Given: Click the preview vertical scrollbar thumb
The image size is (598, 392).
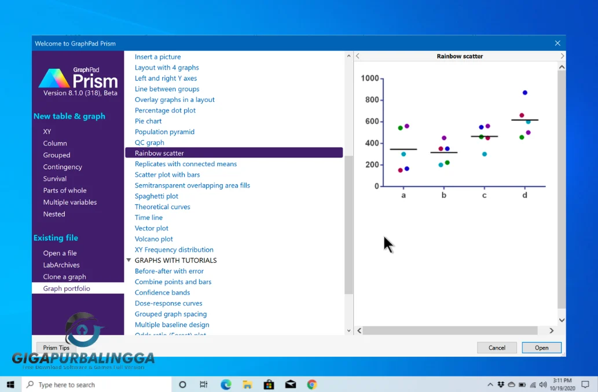Looking at the screenshot, I should (562, 189).
